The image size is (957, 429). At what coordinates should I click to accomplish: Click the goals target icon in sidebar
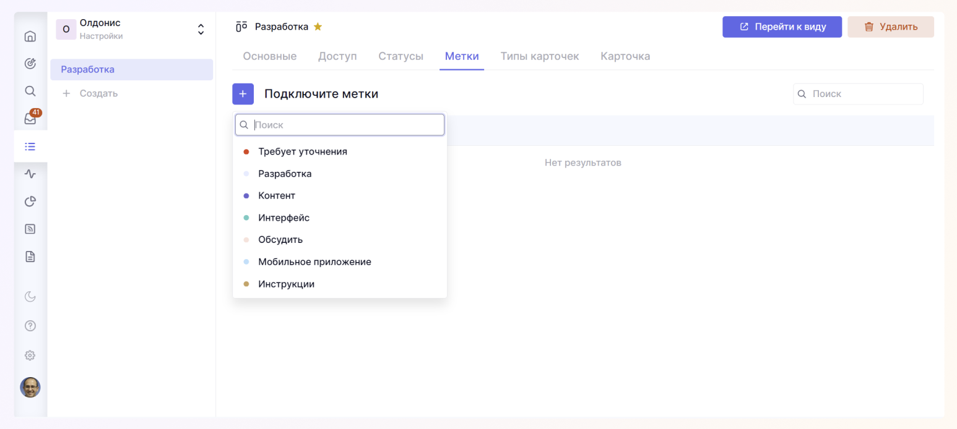point(30,64)
